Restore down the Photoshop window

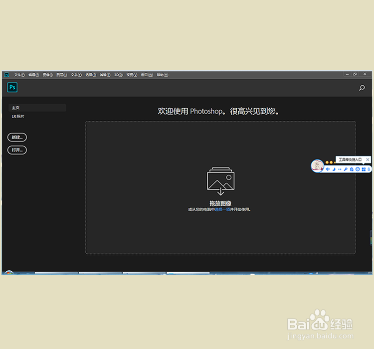coord(355,74)
